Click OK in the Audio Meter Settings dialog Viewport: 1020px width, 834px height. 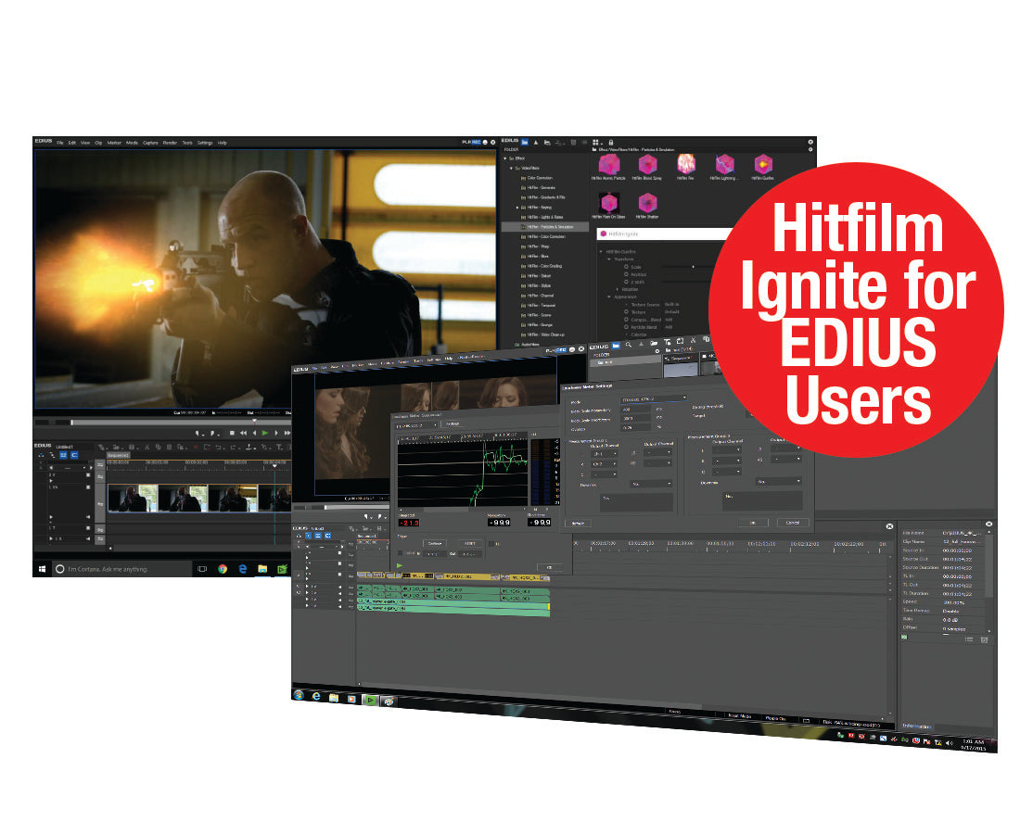(753, 523)
